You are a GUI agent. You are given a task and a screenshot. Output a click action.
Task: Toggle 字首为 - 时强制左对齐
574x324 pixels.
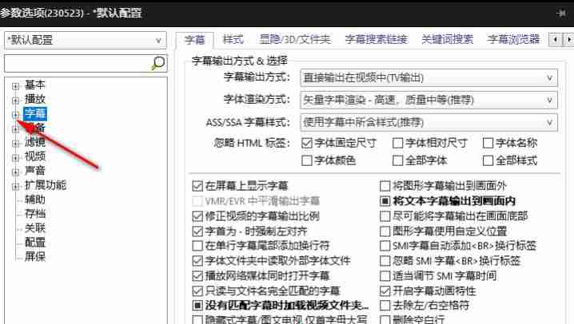click(197, 231)
